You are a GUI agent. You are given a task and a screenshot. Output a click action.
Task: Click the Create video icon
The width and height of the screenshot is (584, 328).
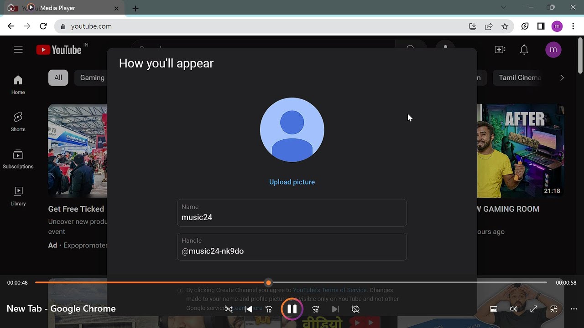tap(500, 50)
